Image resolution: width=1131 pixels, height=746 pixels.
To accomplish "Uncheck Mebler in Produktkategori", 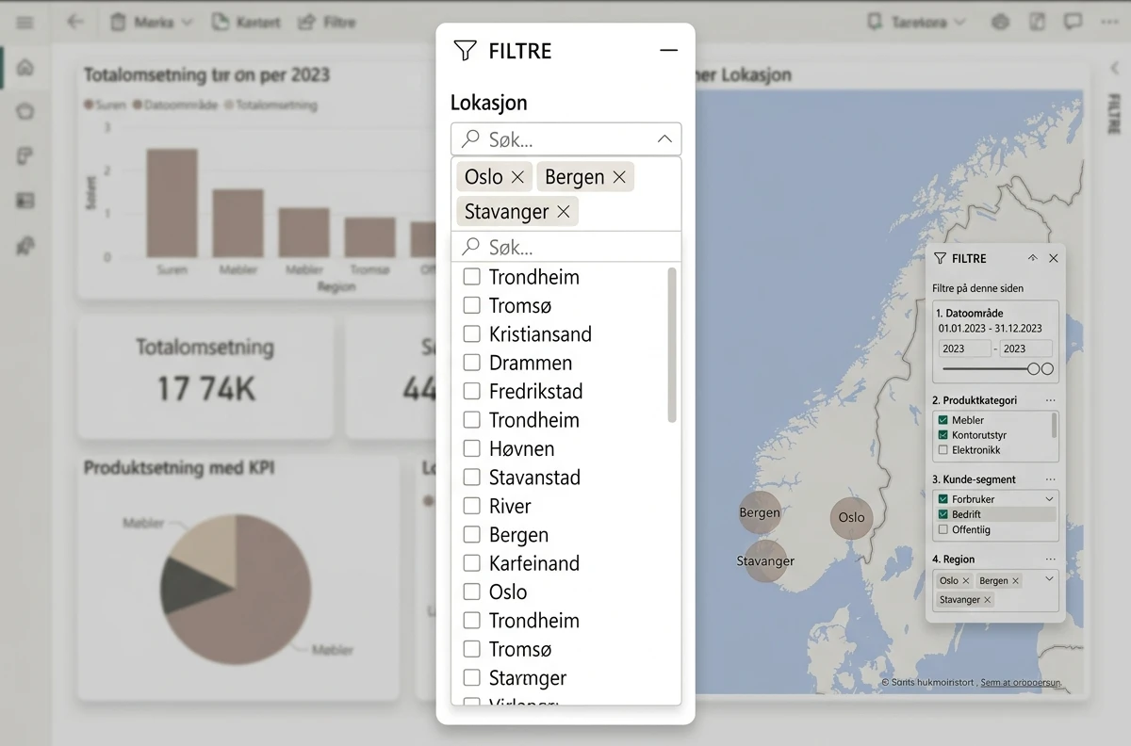I will point(942,420).
